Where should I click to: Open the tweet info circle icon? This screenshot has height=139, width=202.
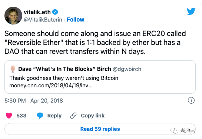pos(191,100)
